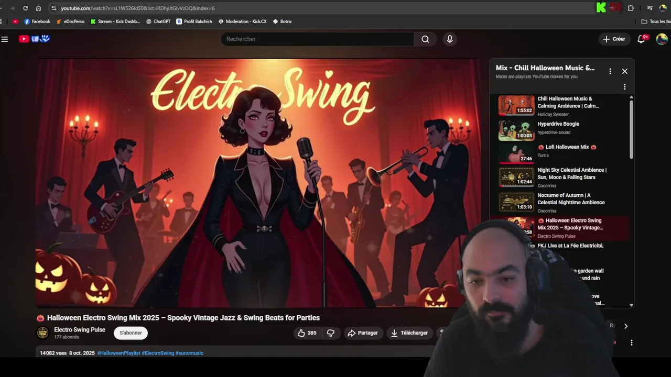The width and height of the screenshot is (671, 377).
Task: Open the Créer create menu
Action: click(614, 39)
